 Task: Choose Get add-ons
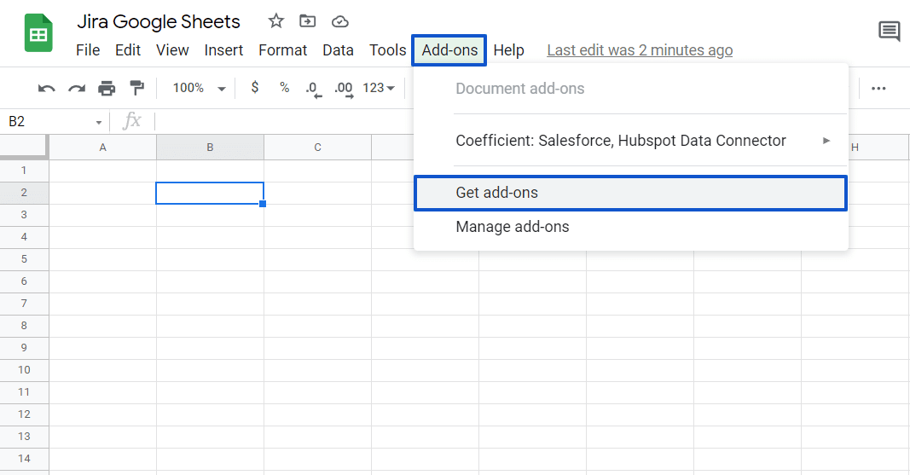(630, 193)
